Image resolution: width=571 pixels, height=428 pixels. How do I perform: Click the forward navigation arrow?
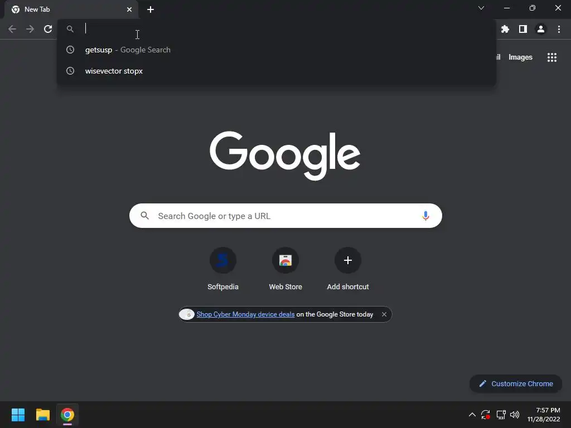tap(30, 29)
